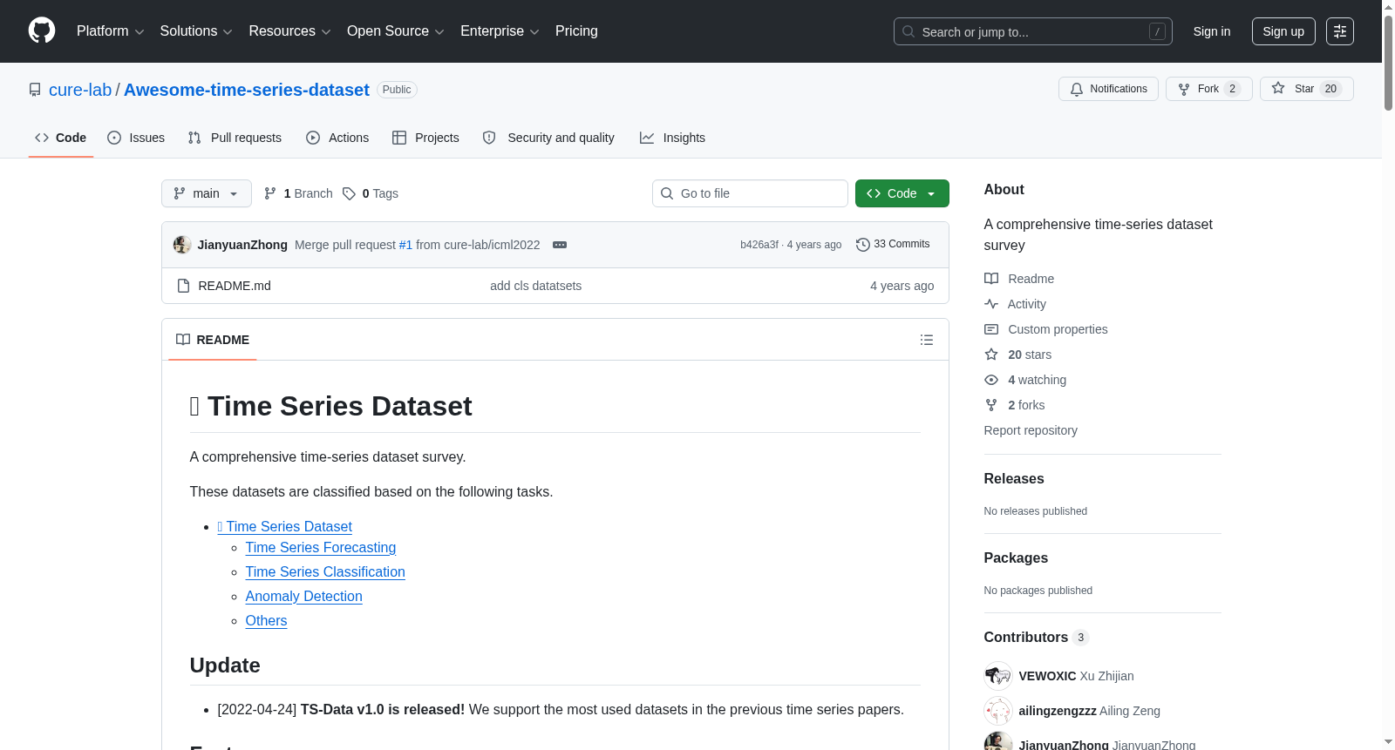Open the Activity link in About
This screenshot has width=1395, height=750.
[x=1016, y=304]
